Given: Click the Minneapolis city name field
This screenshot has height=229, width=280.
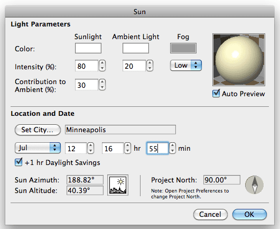Looking at the screenshot, I should (120, 130).
